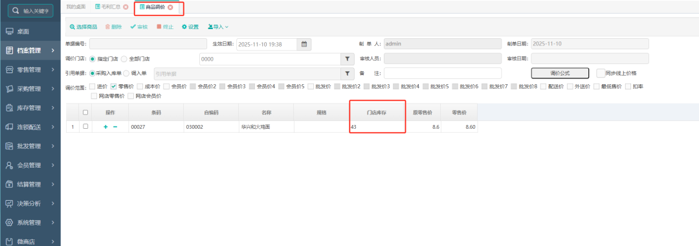Viewport: 699px width, 246px height.
Task: Uncheck the 零售价 checkbox
Action: (114, 87)
